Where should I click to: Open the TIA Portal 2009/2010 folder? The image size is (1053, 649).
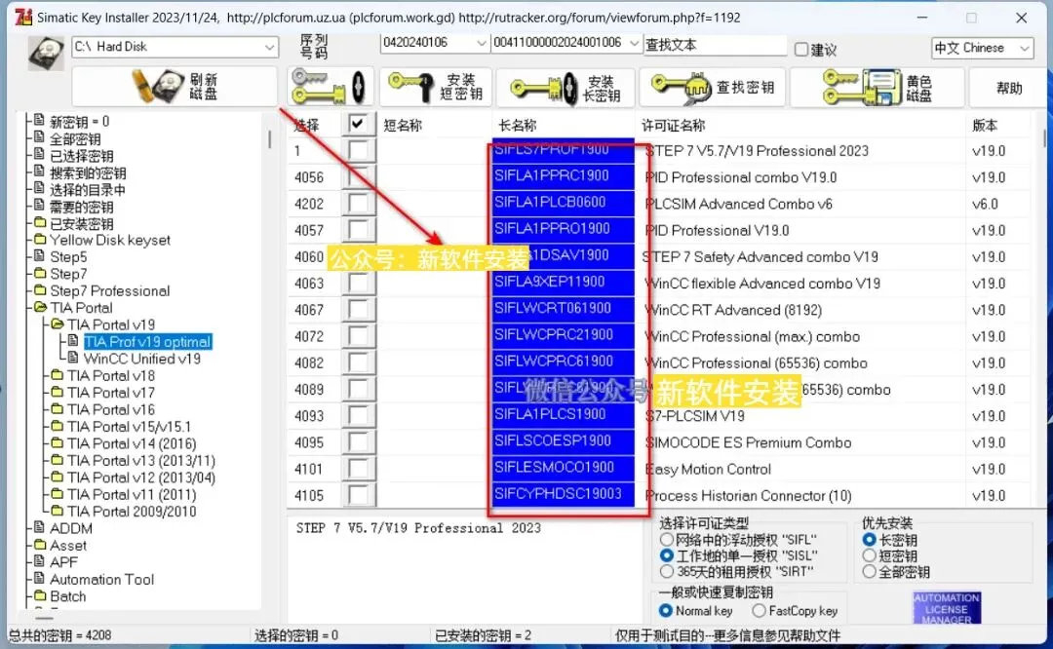click(x=132, y=512)
